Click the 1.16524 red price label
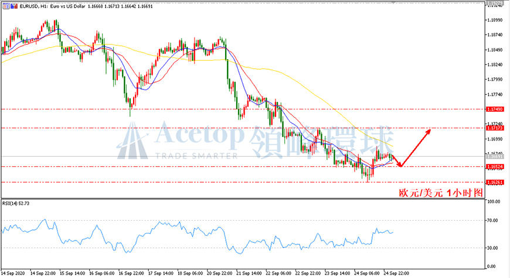This screenshot has height=278, width=510. pyautogui.click(x=495, y=167)
